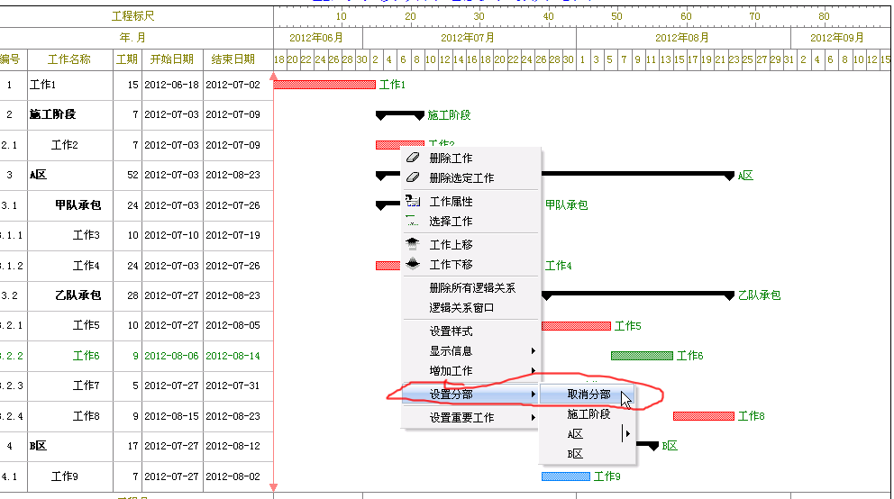894x499 pixels.
Task: Select the 乙队承包 name cell
Action: [x=70, y=295]
